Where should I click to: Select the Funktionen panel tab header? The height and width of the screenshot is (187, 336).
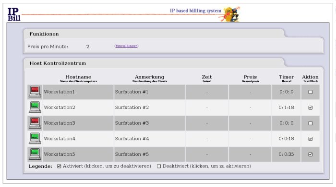pyautogui.click(x=44, y=34)
